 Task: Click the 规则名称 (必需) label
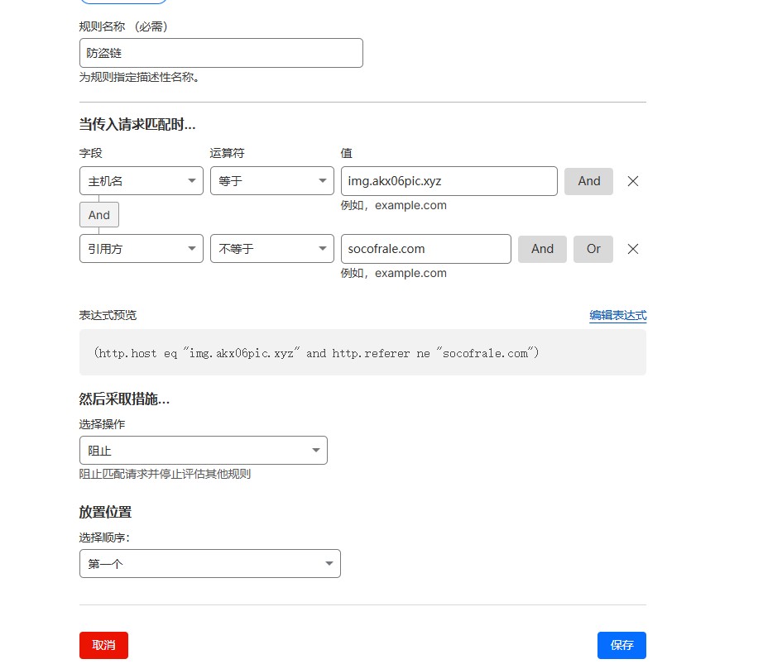click(123, 26)
